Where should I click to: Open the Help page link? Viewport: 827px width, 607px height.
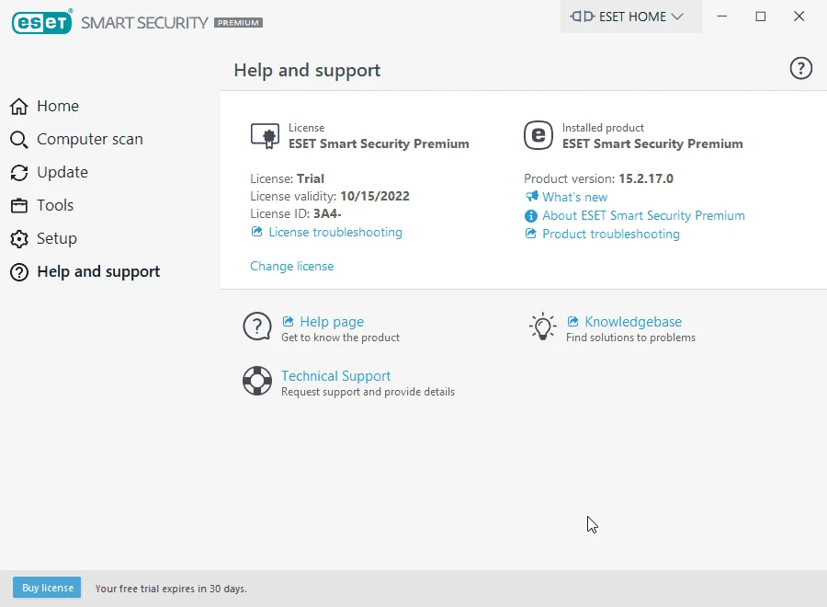[332, 322]
